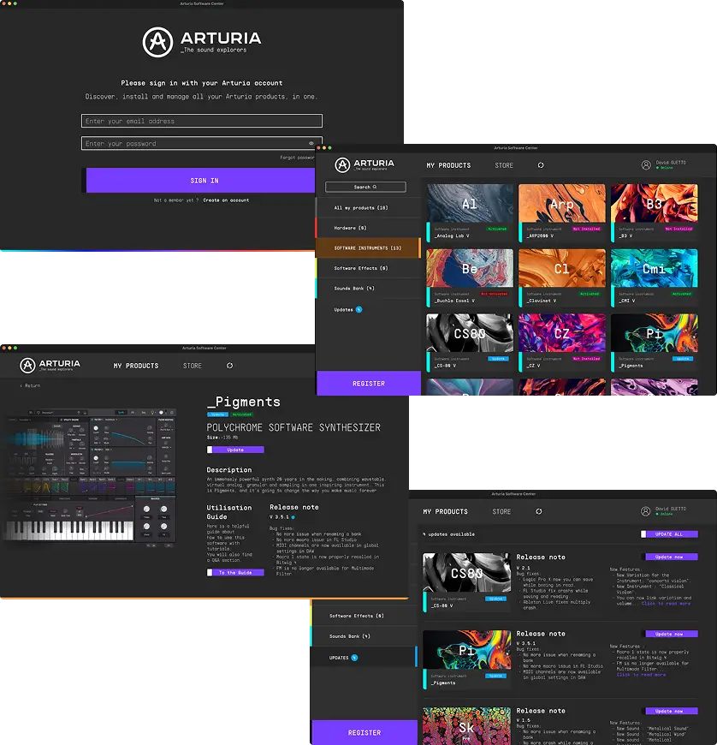Image resolution: width=717 pixels, height=745 pixels.
Task: Open the Buchla Easel V product tile
Action: [470, 277]
